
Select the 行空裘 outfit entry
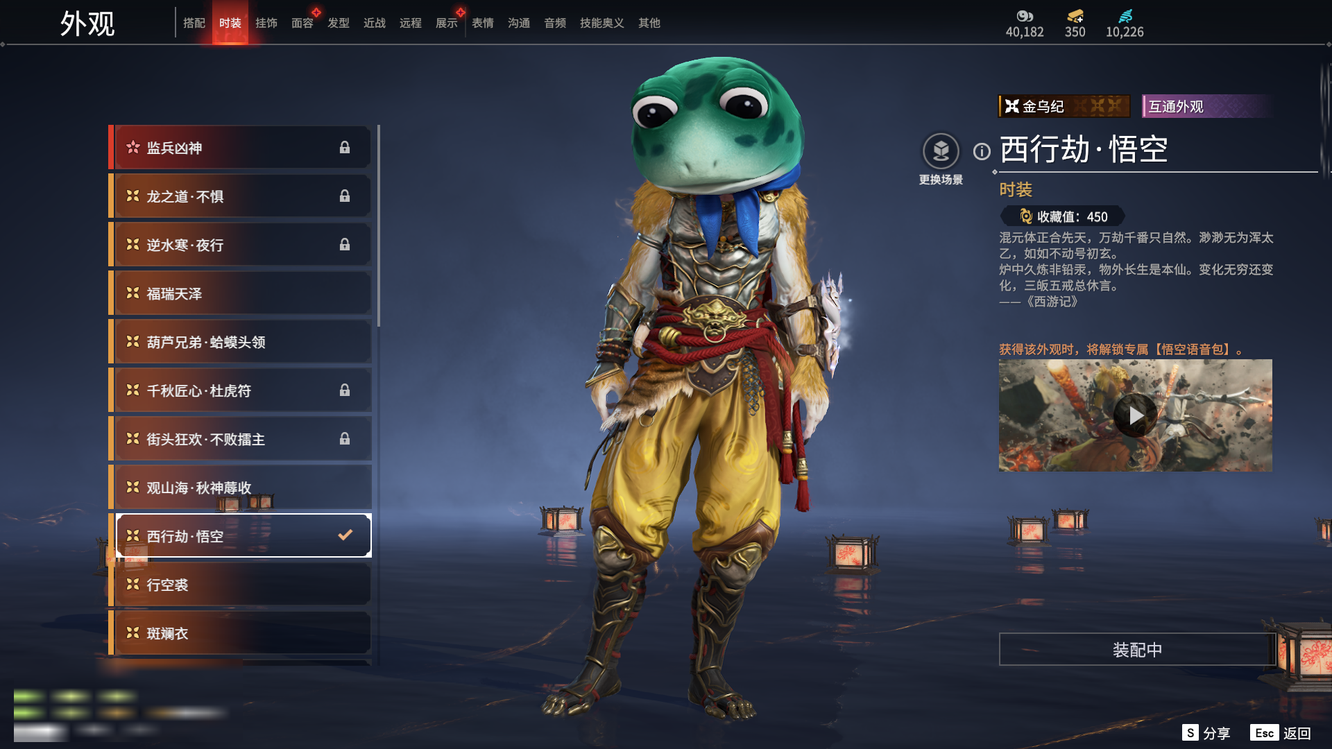coord(240,585)
